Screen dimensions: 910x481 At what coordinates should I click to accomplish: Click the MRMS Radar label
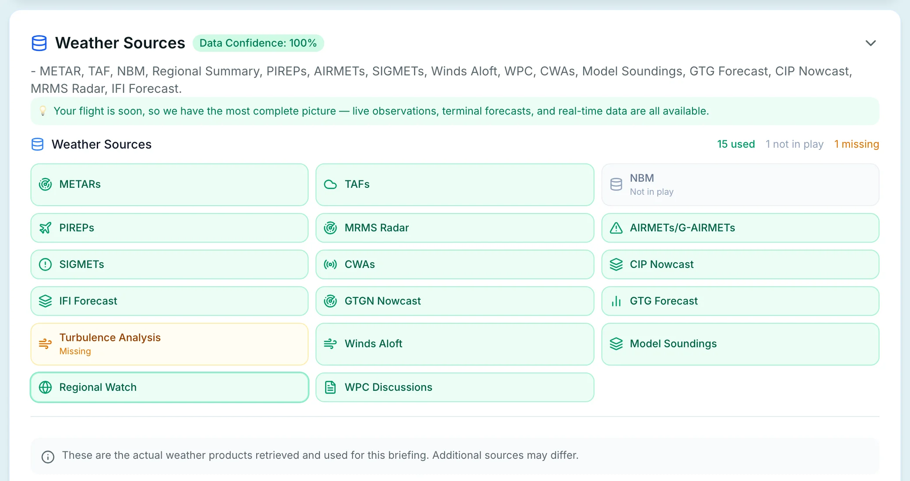click(377, 228)
